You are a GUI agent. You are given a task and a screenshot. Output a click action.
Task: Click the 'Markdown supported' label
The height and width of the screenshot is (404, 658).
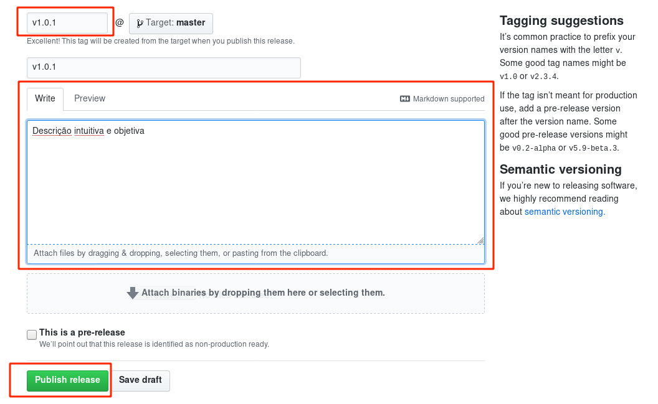tap(447, 99)
